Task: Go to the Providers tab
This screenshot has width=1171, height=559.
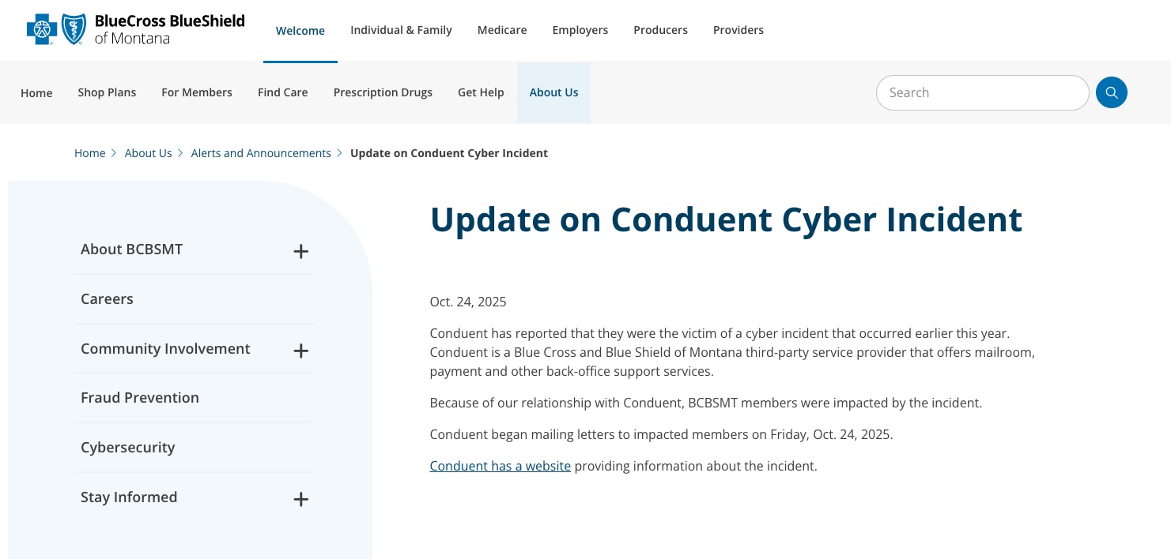Action: pyautogui.click(x=738, y=30)
